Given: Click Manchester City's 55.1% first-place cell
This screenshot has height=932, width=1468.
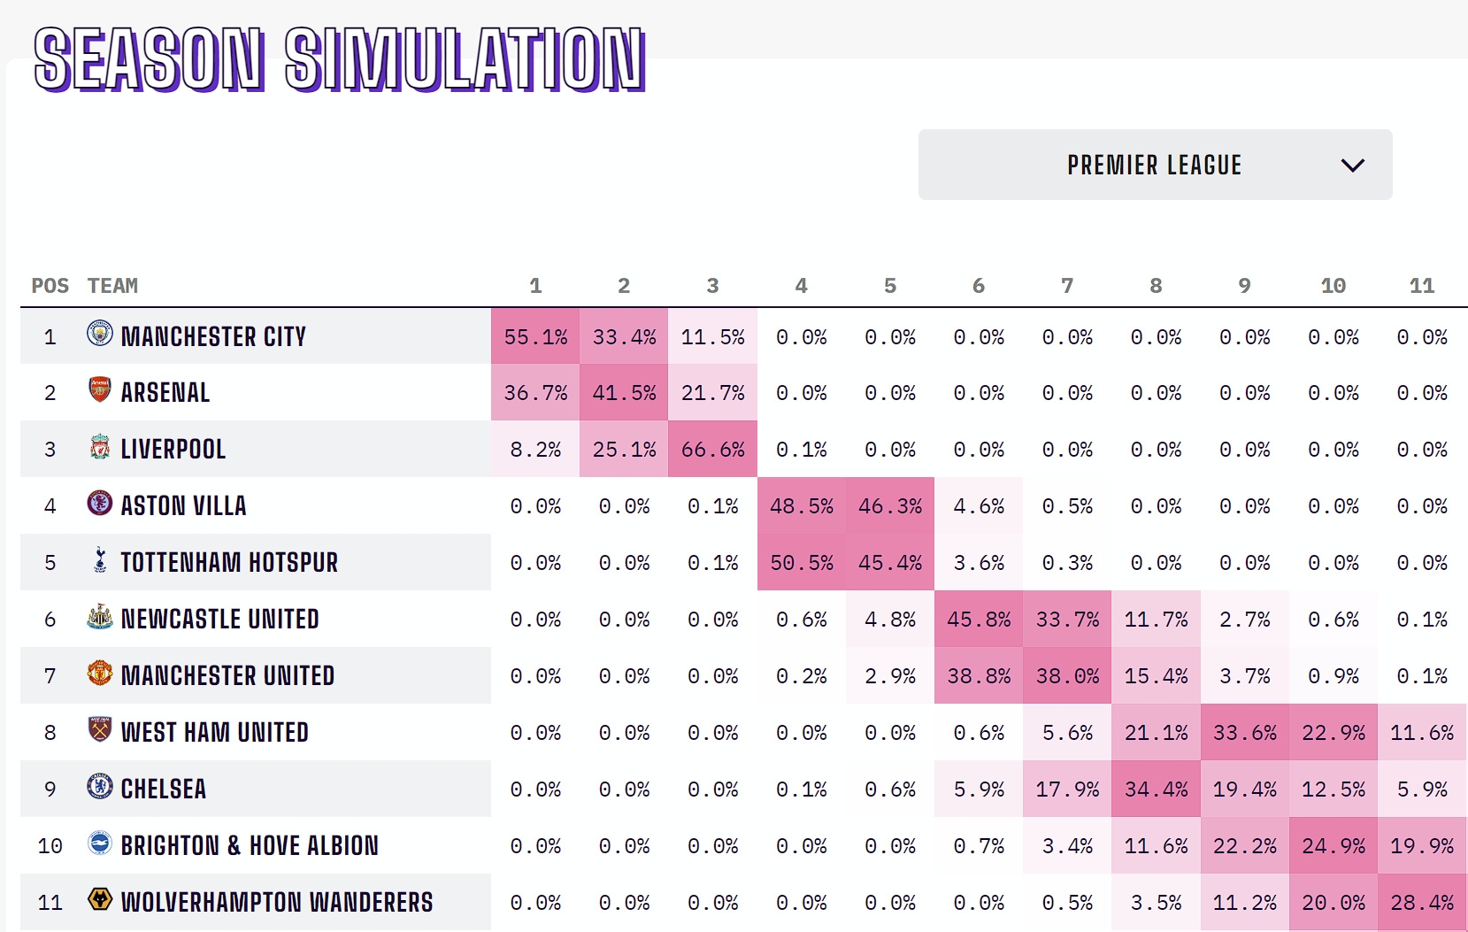Looking at the screenshot, I should pyautogui.click(x=535, y=336).
